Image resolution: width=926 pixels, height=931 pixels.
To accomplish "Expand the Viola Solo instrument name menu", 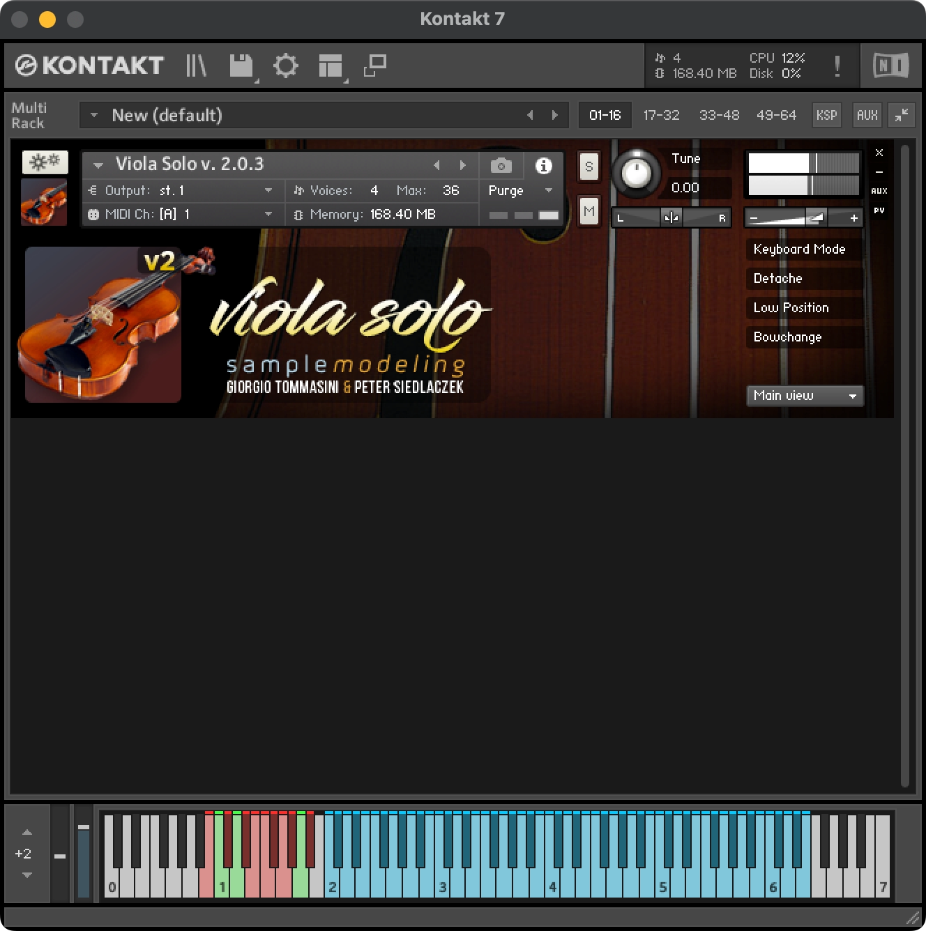I will (98, 165).
